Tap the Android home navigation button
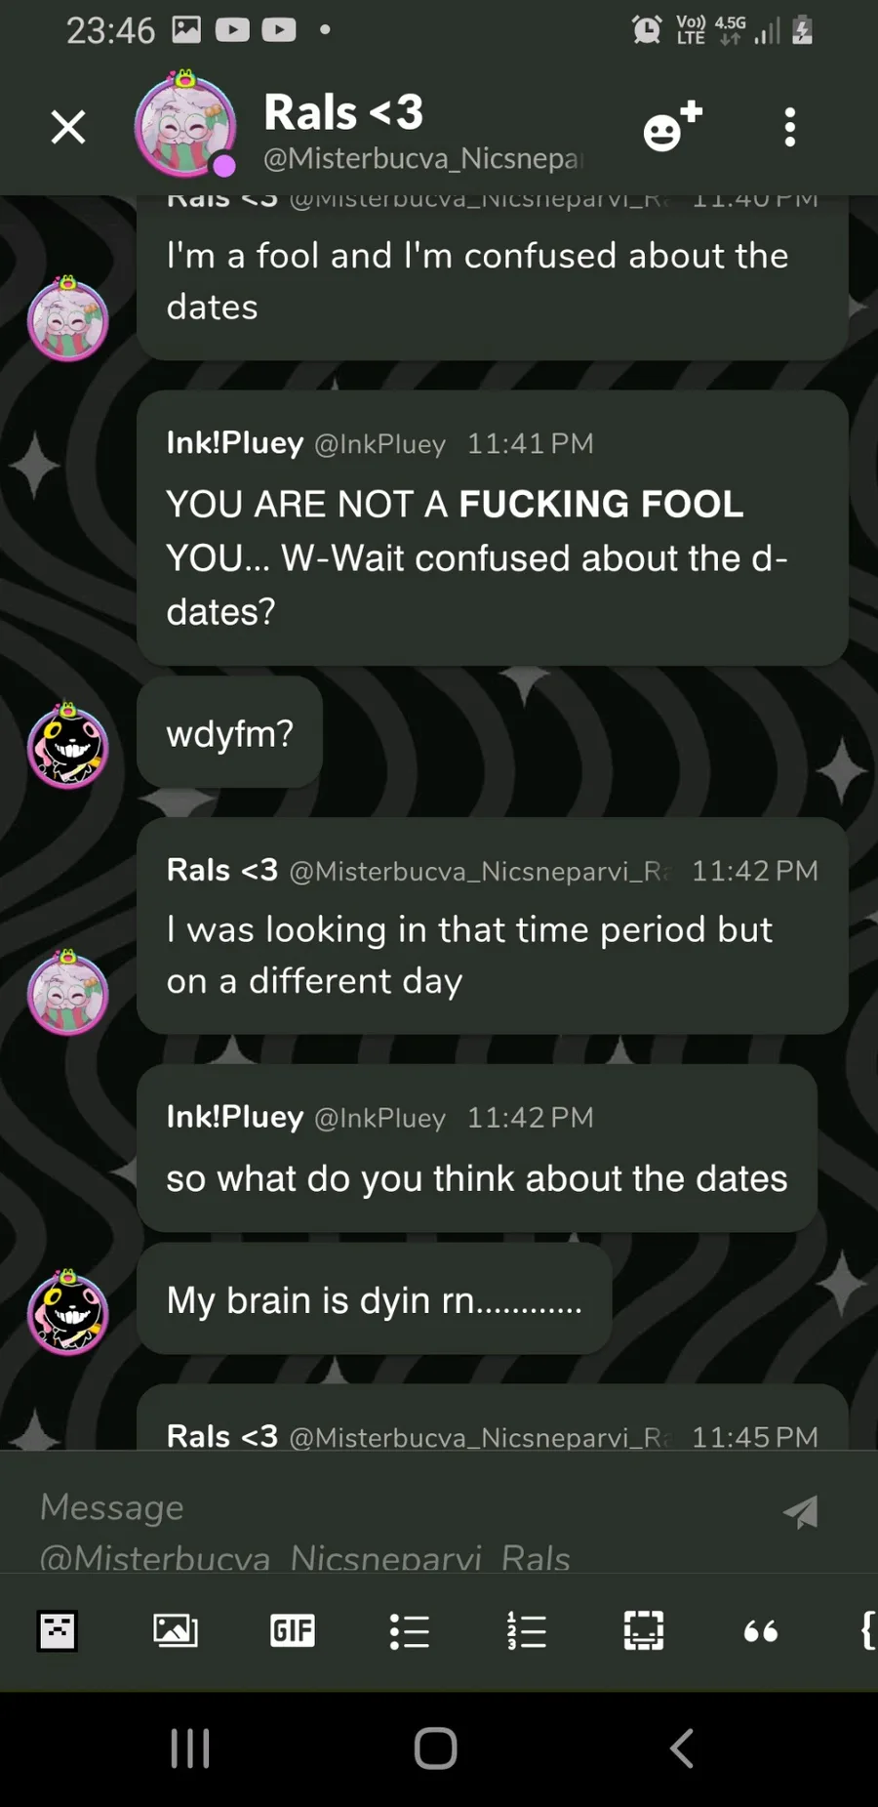Screen dimensions: 878x1807 click(436, 1747)
